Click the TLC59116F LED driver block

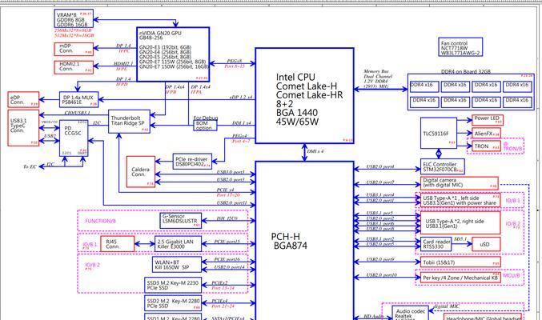coord(439,133)
